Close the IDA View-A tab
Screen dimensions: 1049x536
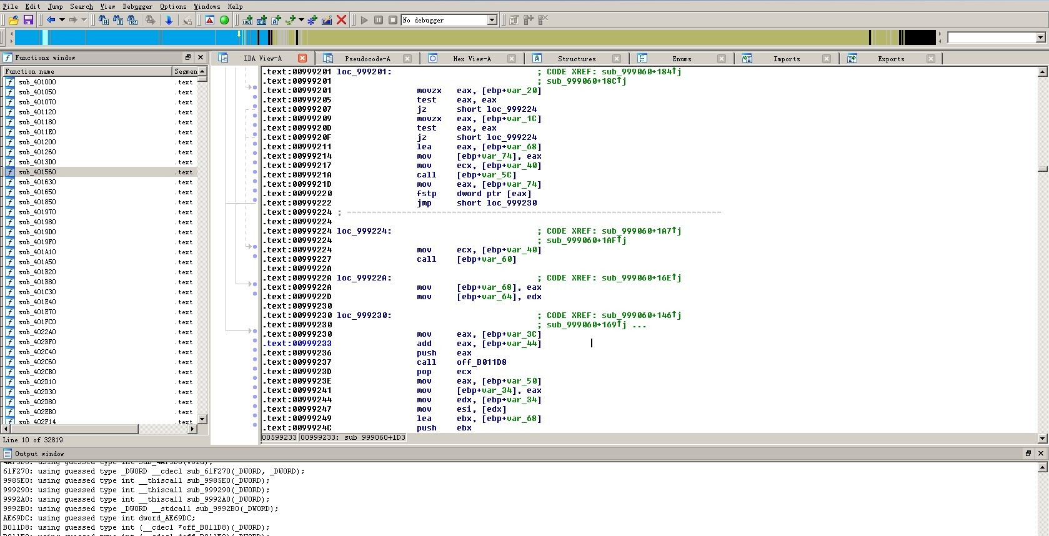pos(302,58)
